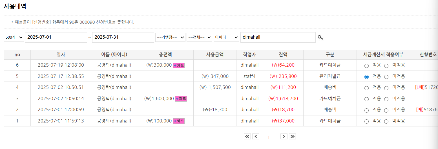Click the [L배] request number link
Screen dimensions: 438x149
coord(426,87)
